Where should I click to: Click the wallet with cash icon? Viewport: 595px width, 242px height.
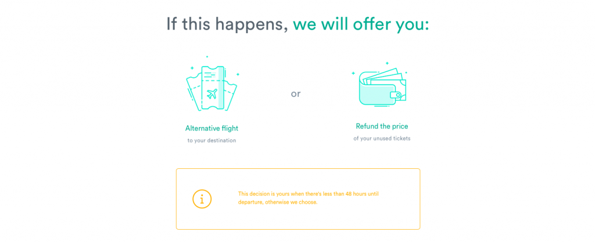382,87
